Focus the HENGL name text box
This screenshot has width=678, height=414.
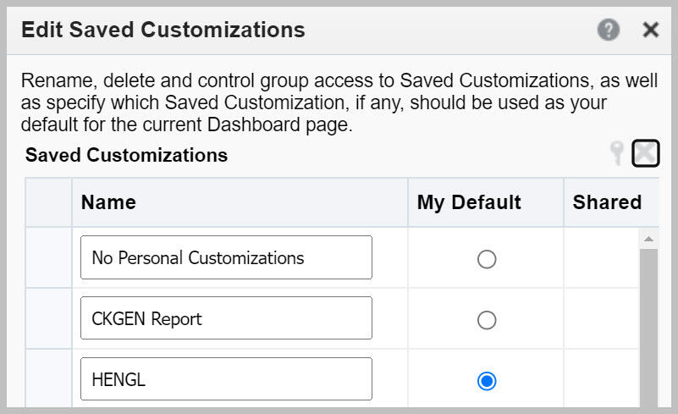226,379
